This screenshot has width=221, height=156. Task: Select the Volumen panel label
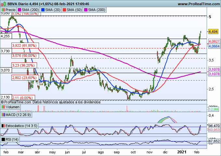coord(11,107)
